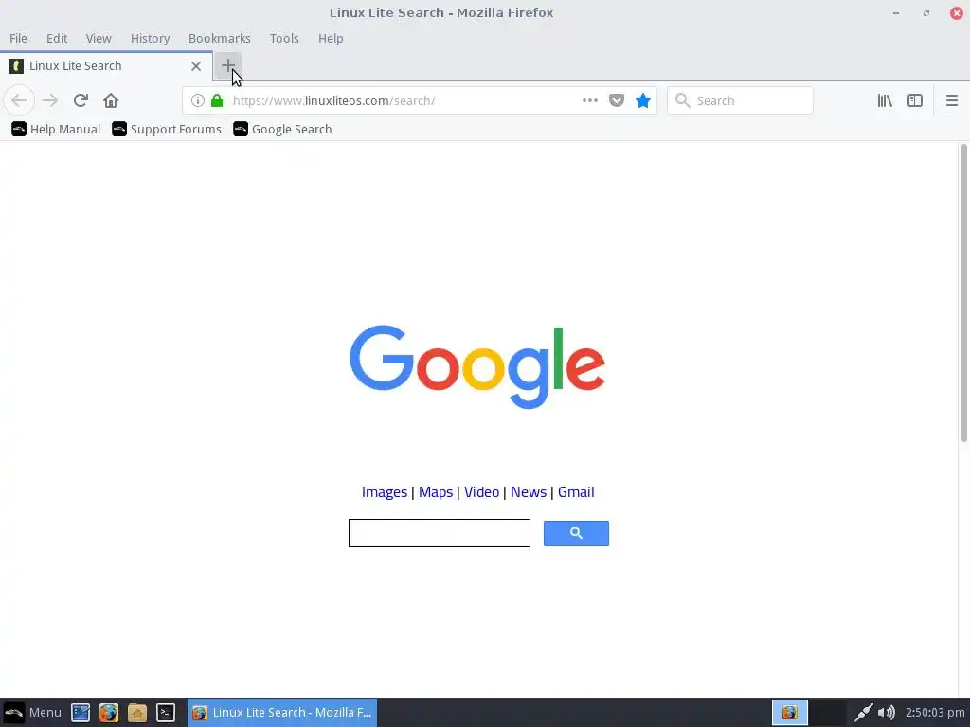Viewport: 970px width, 727px height.
Task: Go to the Firefox home page
Action: coord(111,100)
